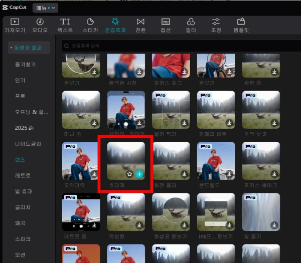Download the 포커스 포그 effect
This screenshot has width=301, height=263.
click(184, 72)
